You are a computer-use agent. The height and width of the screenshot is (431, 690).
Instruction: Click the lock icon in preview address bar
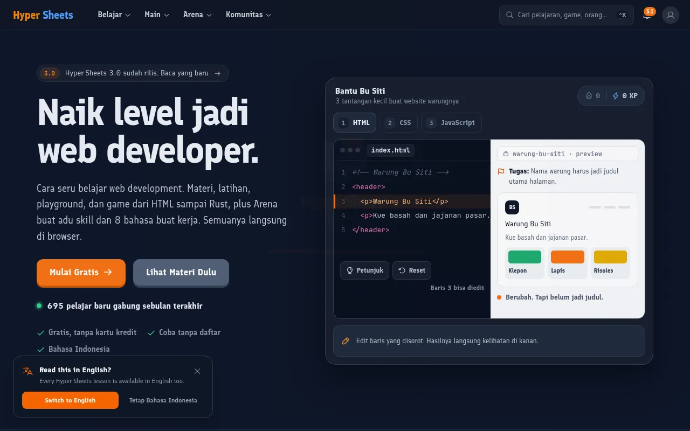click(x=506, y=154)
